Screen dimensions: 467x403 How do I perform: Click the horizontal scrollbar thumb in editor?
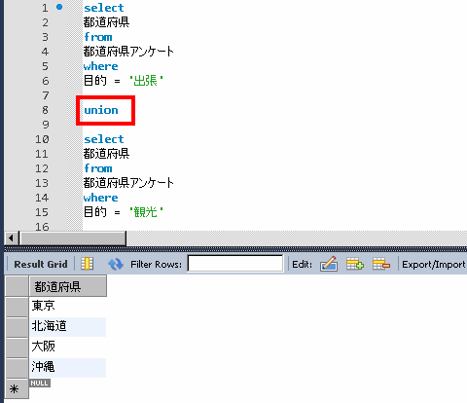pyautogui.click(x=73, y=238)
